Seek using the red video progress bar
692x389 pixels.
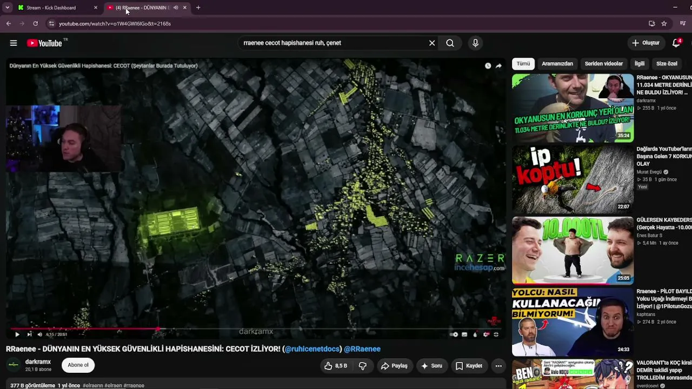click(256, 328)
